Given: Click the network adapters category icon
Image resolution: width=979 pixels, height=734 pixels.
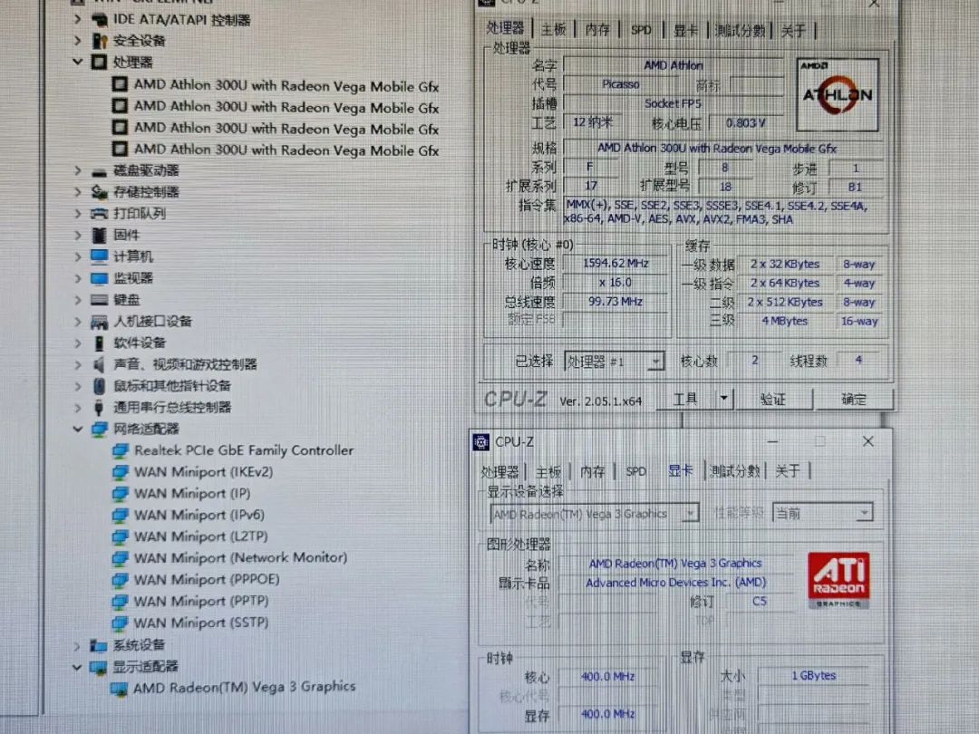Looking at the screenshot, I should [100, 430].
